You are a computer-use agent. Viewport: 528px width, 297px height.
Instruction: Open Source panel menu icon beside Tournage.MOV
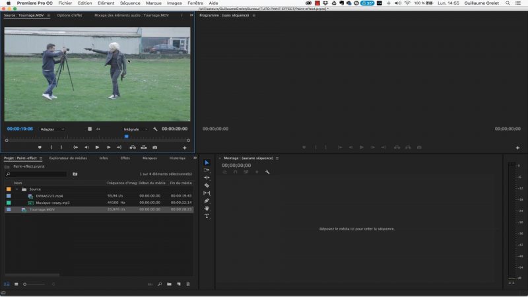coord(48,15)
